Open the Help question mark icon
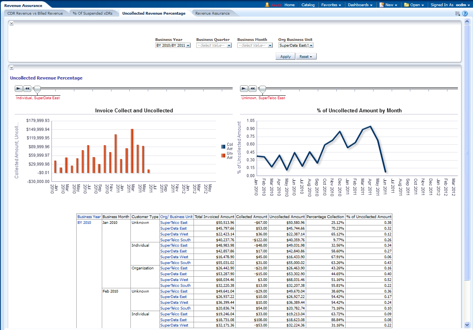473x330 pixels. 465,14
